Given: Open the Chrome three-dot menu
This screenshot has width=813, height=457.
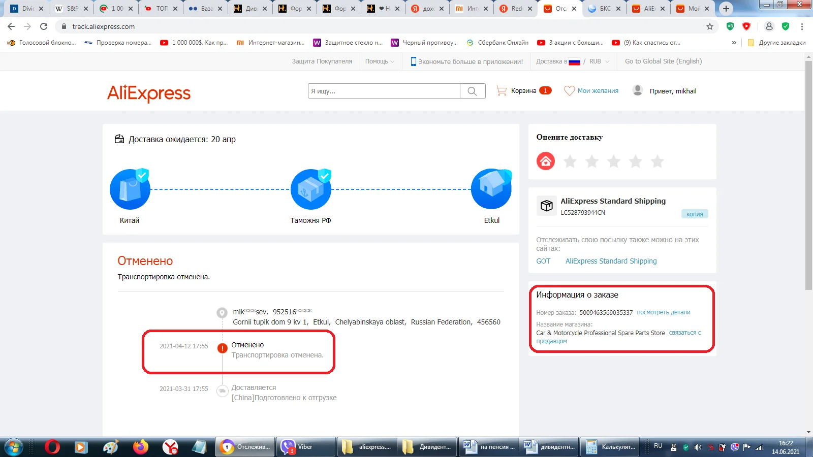Looking at the screenshot, I should [x=802, y=26].
